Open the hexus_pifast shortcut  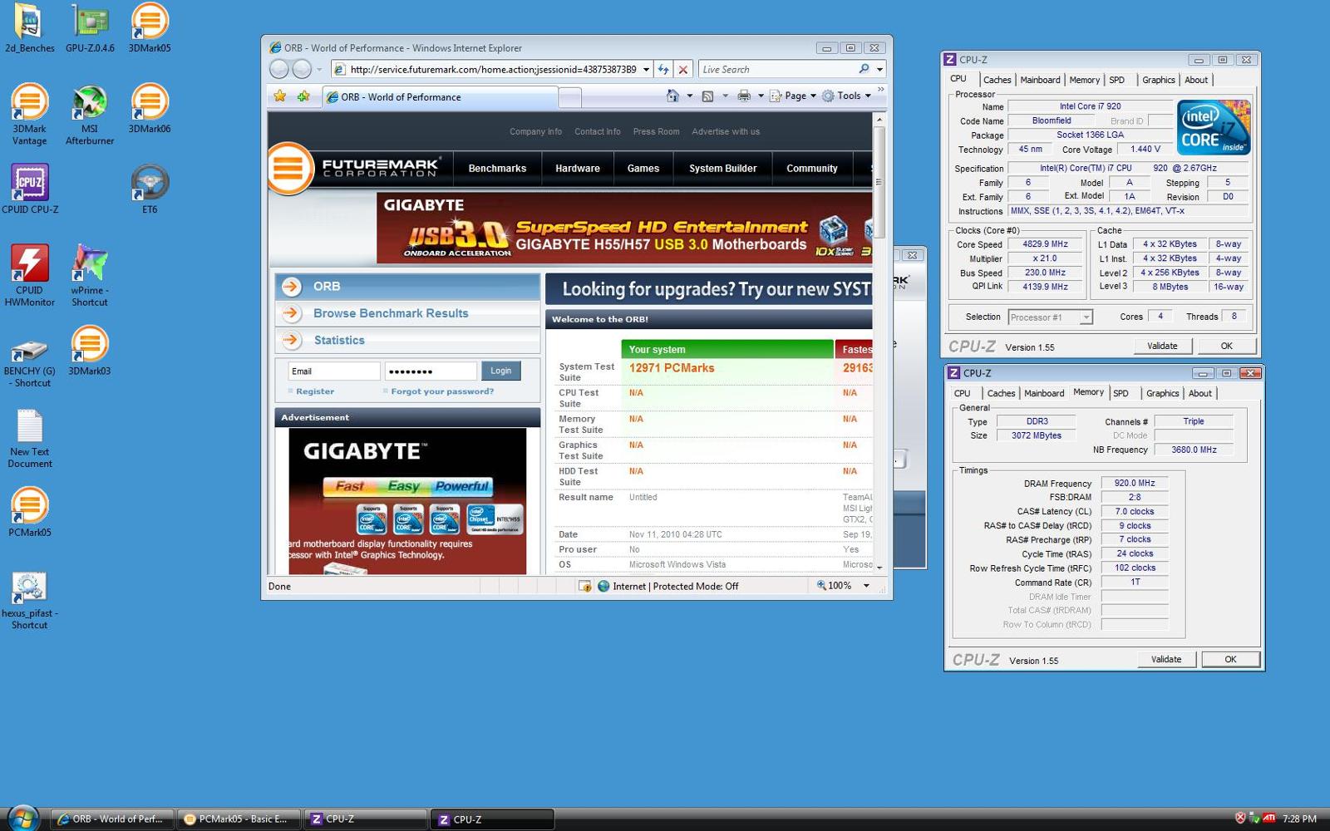coord(29,600)
